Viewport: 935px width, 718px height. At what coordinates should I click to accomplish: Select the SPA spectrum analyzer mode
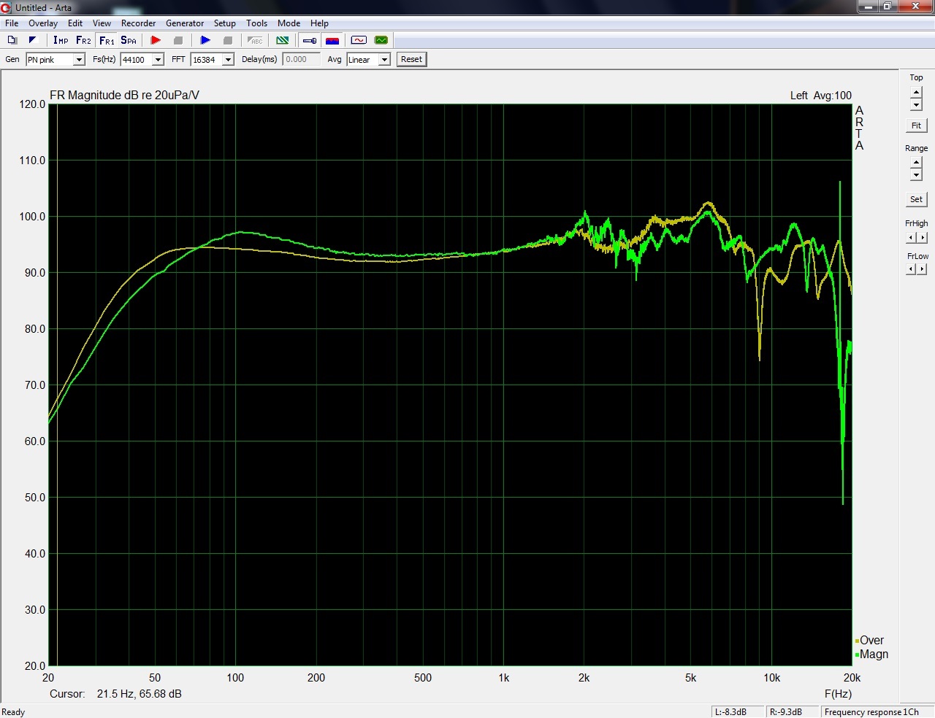129,40
